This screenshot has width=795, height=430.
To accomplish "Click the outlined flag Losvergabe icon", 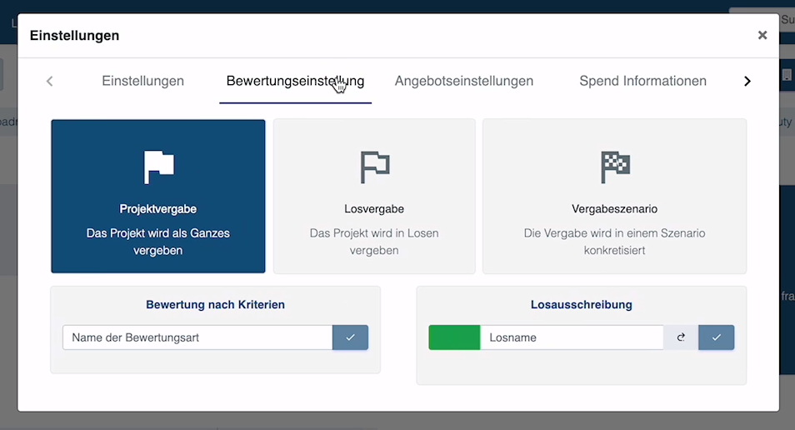I will click(374, 167).
